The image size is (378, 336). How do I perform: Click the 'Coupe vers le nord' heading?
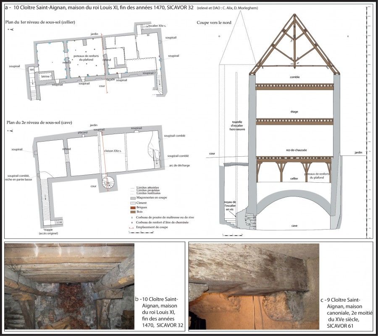214,22
